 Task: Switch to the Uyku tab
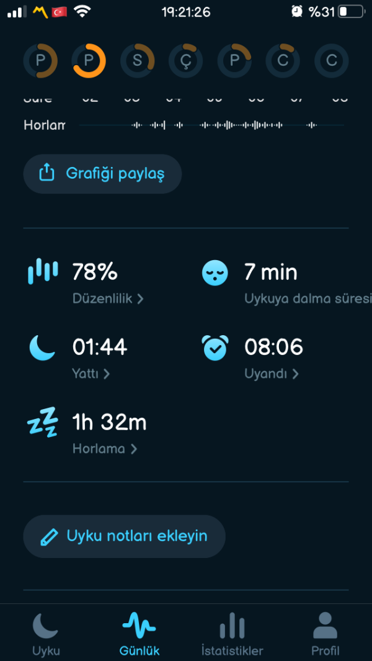point(46,633)
